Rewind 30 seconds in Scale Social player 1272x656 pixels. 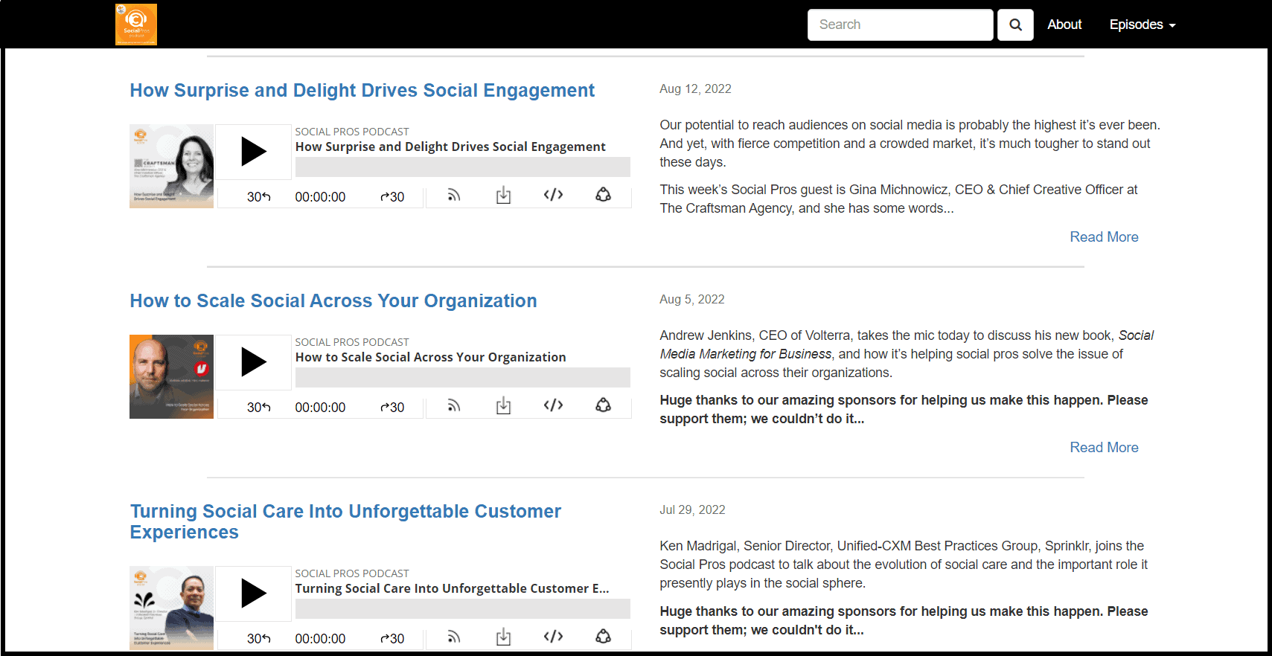[x=259, y=408]
